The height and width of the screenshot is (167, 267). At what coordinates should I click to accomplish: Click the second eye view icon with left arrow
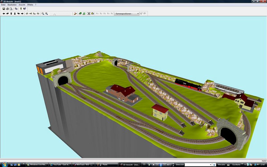pos(31,13)
